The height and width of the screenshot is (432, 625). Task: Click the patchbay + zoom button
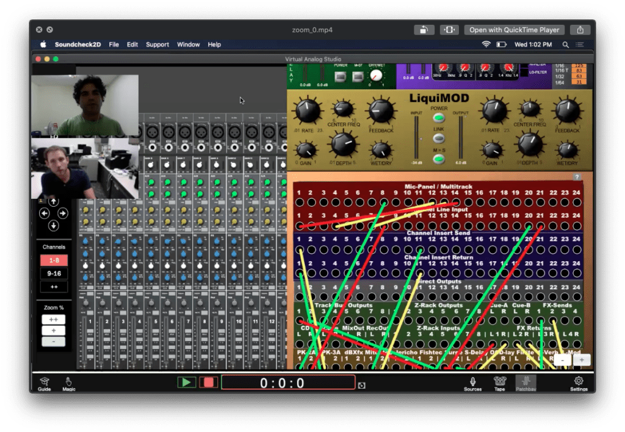[x=582, y=360]
